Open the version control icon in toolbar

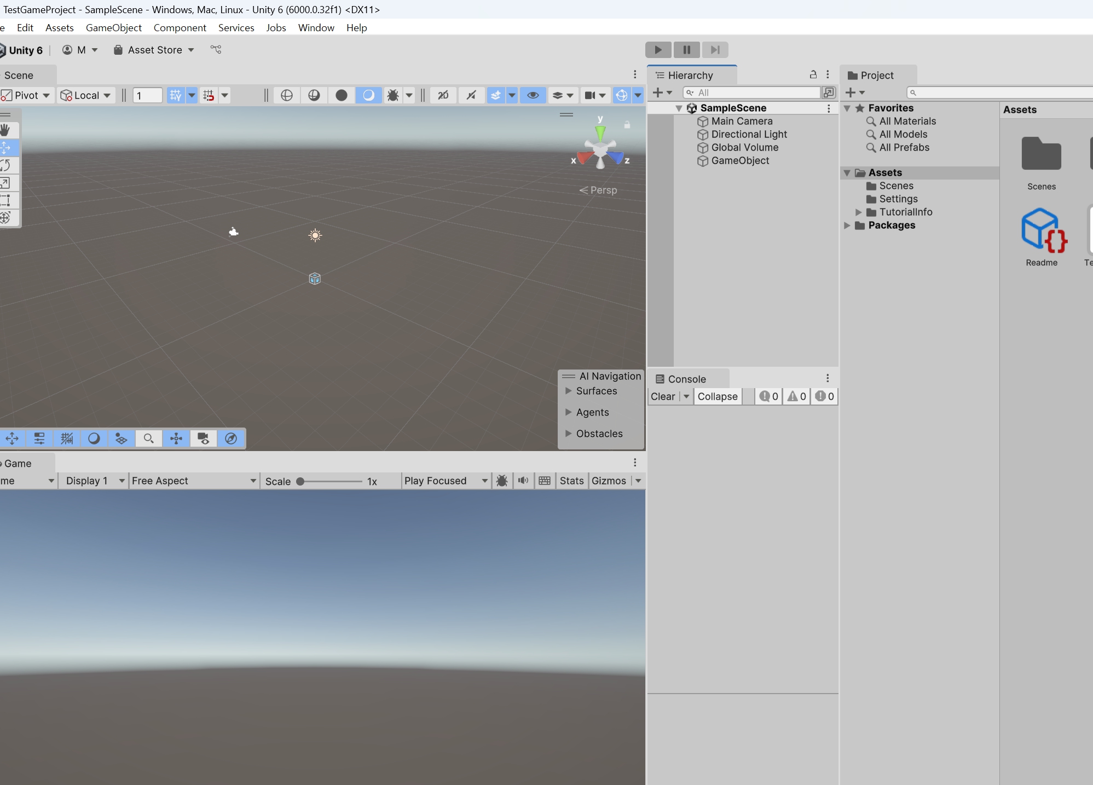216,50
